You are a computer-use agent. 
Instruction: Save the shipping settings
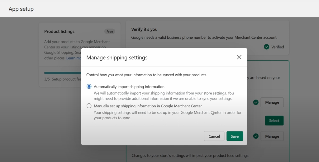tap(235, 136)
